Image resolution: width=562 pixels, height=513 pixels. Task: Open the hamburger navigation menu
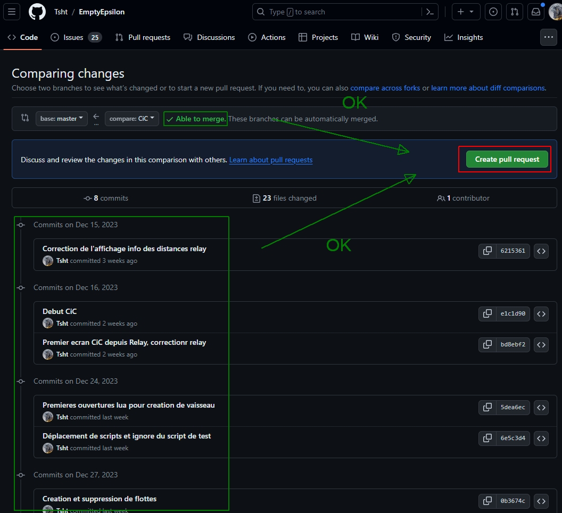12,12
